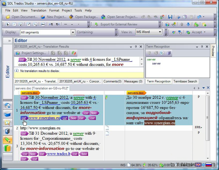Pin the Translation Results panel
Image resolution: width=219 pixels, height=170 pixels.
point(136,47)
